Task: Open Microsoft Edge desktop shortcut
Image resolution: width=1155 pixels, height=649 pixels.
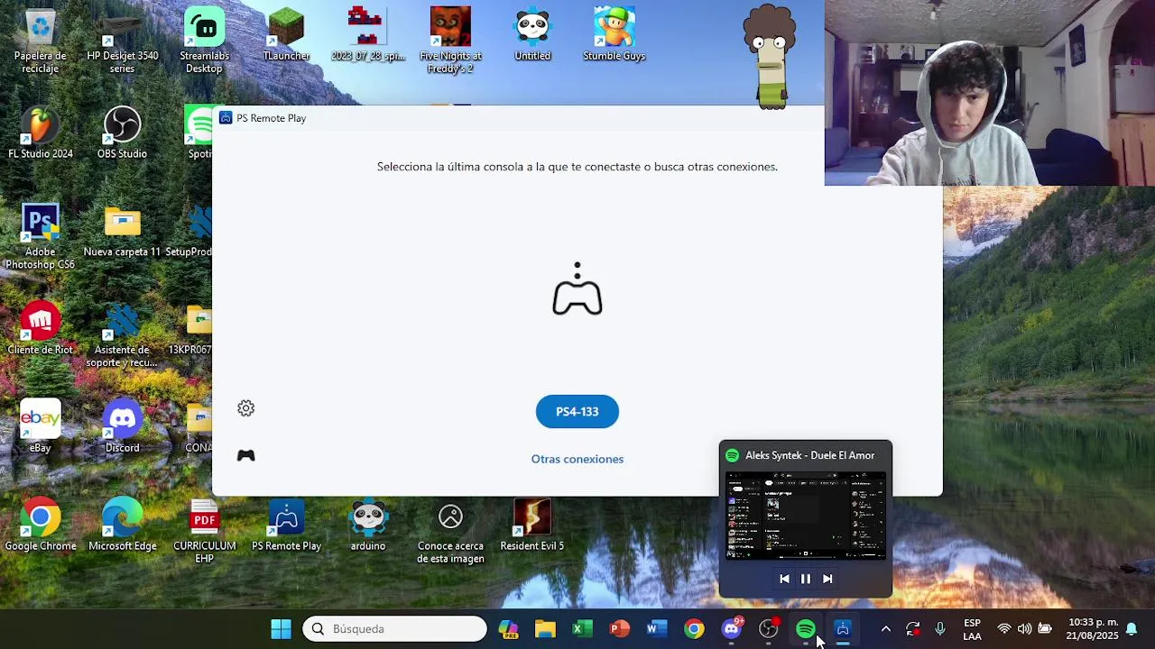Action: point(122,526)
